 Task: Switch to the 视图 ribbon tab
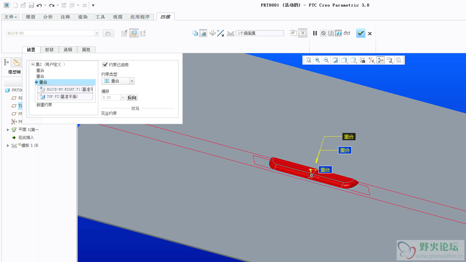(x=118, y=17)
